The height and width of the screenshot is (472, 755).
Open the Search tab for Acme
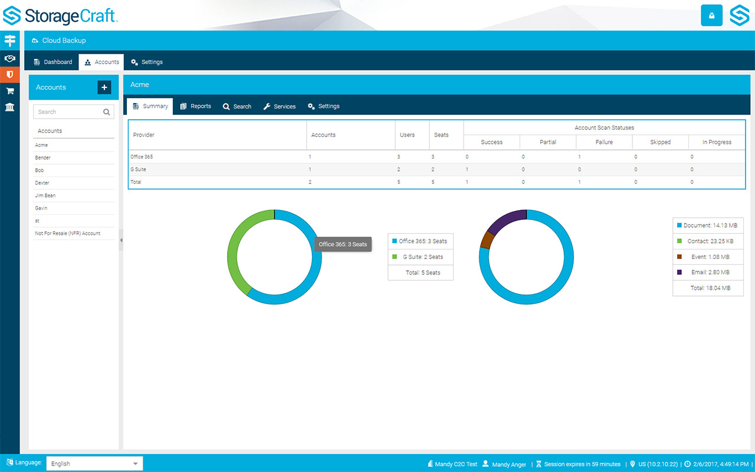click(x=237, y=106)
